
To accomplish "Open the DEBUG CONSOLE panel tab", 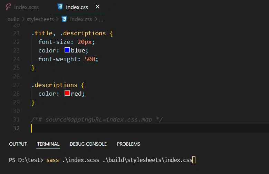I will click(x=88, y=144).
